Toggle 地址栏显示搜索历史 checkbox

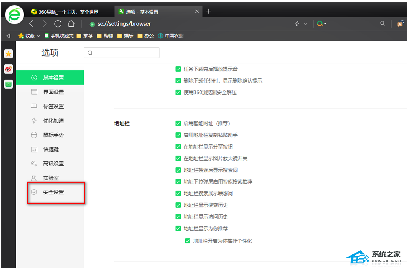pos(178,205)
